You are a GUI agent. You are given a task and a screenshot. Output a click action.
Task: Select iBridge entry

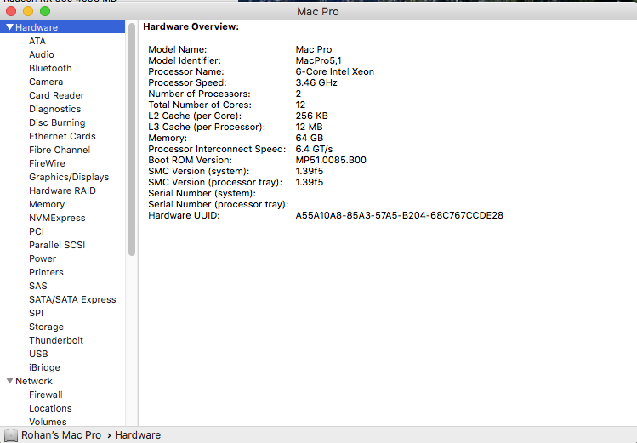(x=45, y=367)
